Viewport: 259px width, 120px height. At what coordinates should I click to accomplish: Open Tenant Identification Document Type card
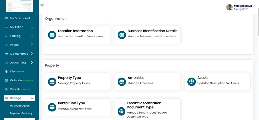[147, 110]
